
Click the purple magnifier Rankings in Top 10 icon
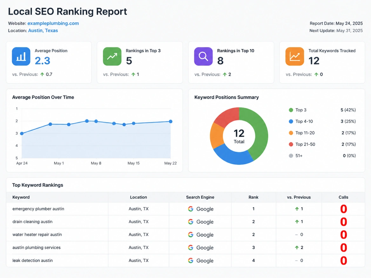[x=203, y=56]
